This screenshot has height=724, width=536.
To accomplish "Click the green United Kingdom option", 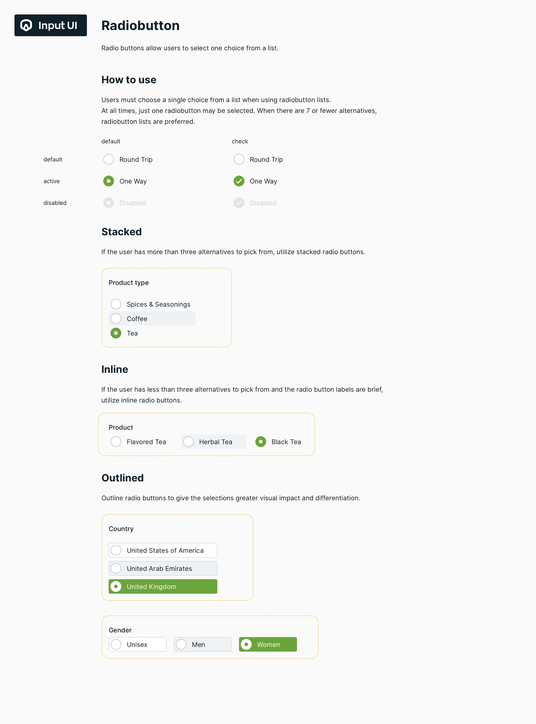I will (163, 586).
